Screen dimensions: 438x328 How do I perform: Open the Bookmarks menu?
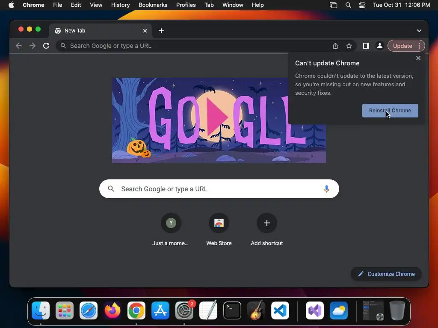click(x=153, y=5)
